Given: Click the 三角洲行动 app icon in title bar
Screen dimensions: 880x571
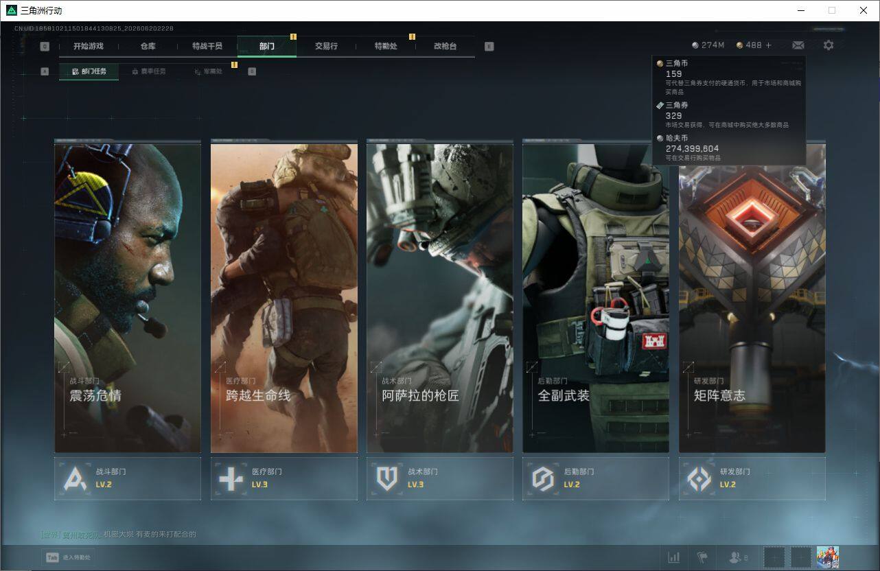Looking at the screenshot, I should [11, 10].
